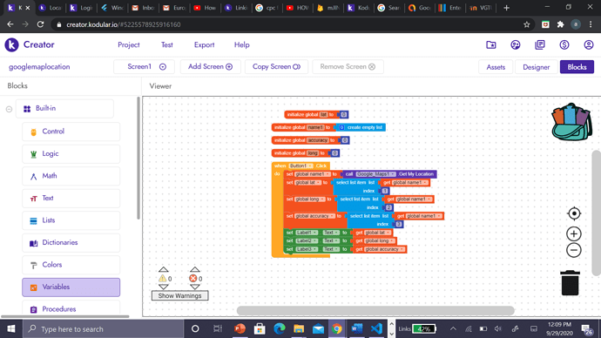
Task: Center the workspace with the target icon
Action: 574,213
